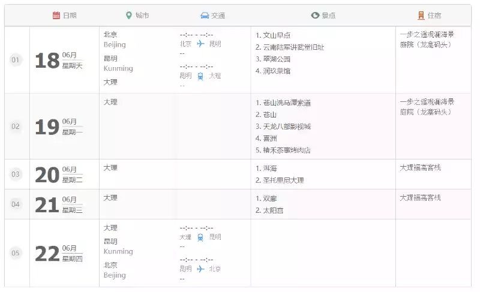The width and height of the screenshot is (480, 292).
Task: Select the day 05 number badge
Action: click(x=16, y=253)
